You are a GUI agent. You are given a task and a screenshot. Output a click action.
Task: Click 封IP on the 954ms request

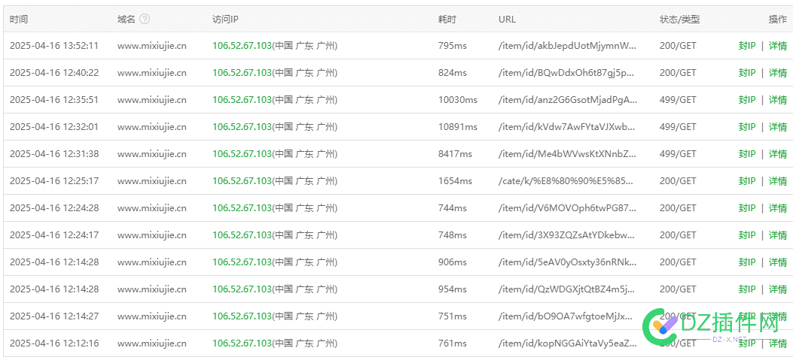(746, 289)
